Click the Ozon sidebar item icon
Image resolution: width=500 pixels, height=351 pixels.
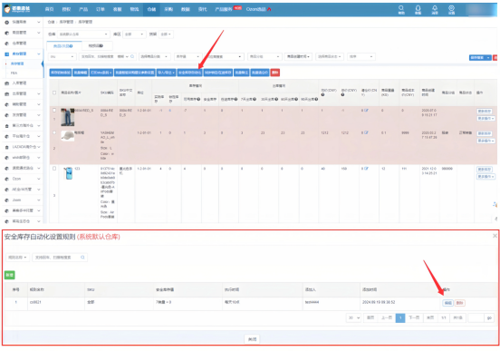[6, 179]
